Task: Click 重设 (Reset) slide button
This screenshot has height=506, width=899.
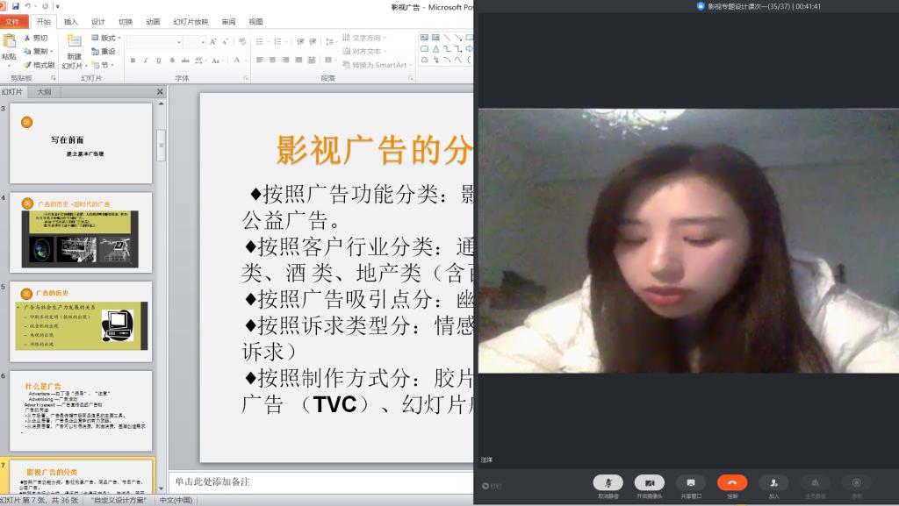Action: point(104,51)
